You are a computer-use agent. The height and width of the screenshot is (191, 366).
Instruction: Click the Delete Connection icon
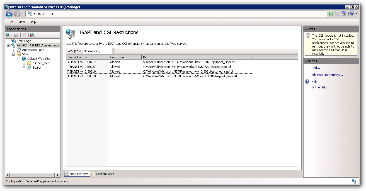32,35
